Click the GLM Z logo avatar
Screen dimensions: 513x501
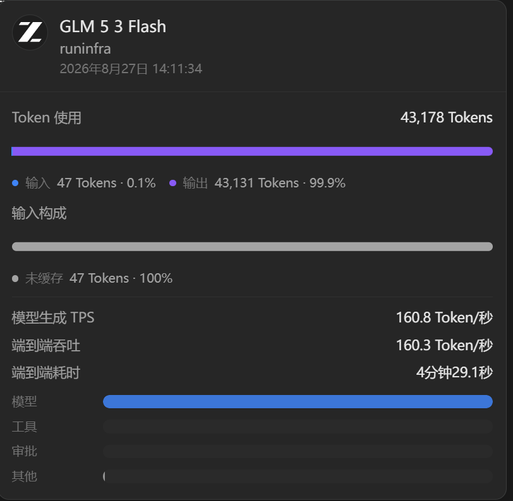pos(30,33)
